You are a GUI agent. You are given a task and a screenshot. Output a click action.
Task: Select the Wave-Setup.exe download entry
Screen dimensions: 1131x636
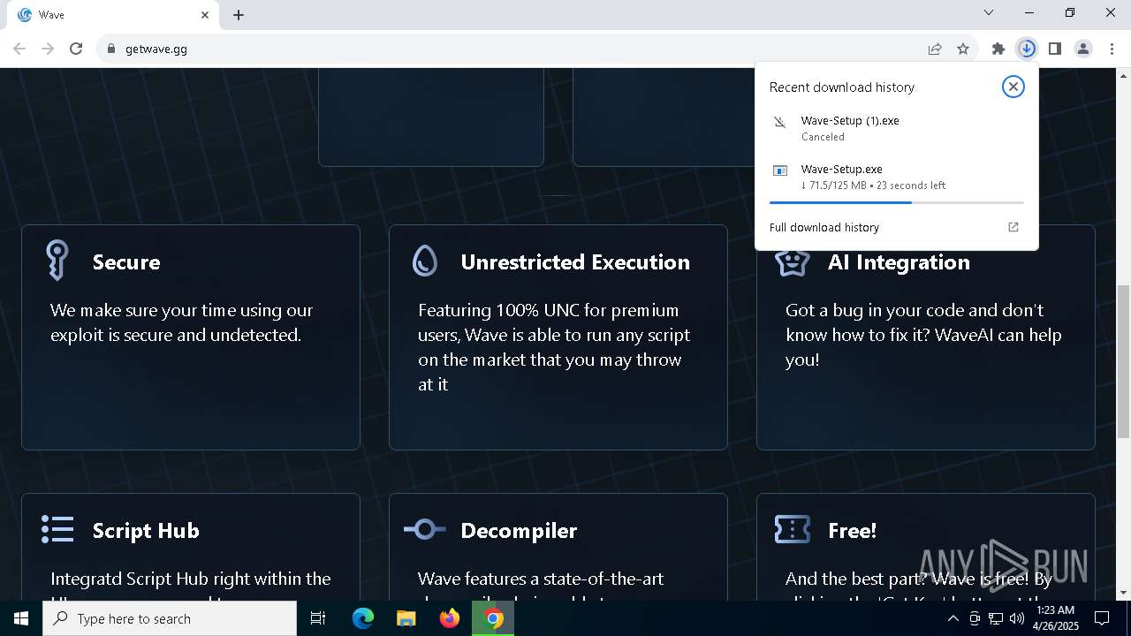click(897, 177)
